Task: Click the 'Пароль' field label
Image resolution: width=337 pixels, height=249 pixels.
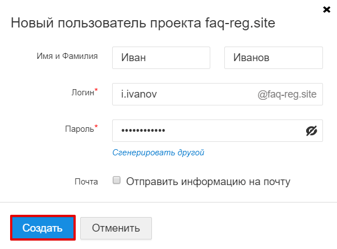Action: (x=79, y=129)
